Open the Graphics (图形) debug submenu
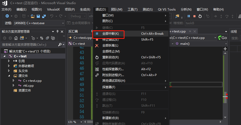The image size is (241, 125). tap(131, 21)
